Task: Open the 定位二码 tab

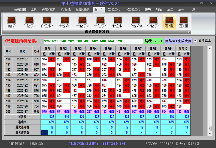Action: click(x=114, y=9)
